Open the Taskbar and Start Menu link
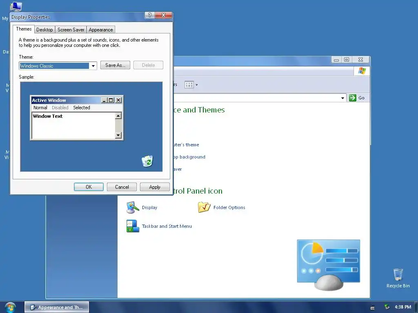Image resolution: width=418 pixels, height=313 pixels. pyautogui.click(x=167, y=226)
